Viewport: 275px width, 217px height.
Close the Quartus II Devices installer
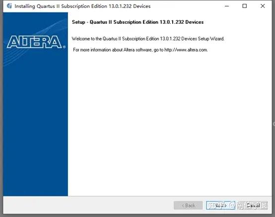pyautogui.click(x=263, y=6)
